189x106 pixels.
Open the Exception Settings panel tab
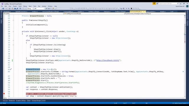coord(21,100)
